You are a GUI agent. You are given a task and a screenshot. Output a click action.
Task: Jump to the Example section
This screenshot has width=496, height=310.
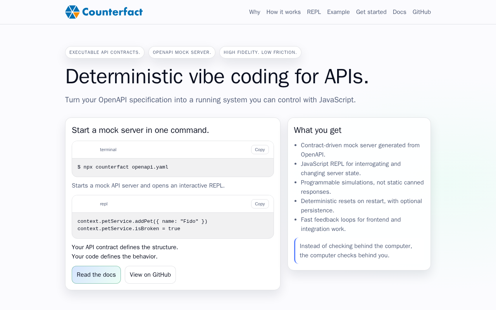pos(338,12)
